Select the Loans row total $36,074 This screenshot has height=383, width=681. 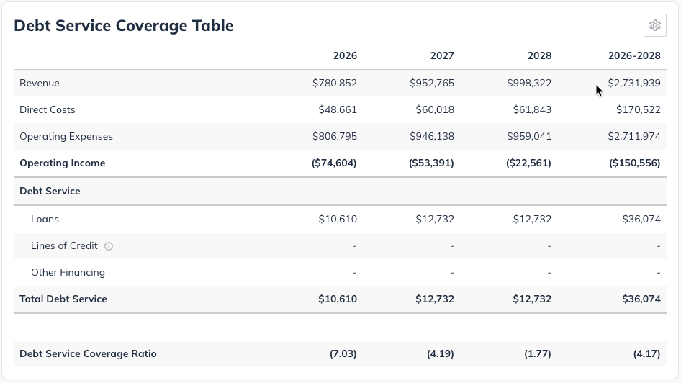tap(641, 219)
